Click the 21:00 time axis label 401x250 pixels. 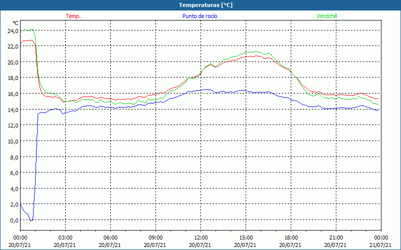click(336, 238)
